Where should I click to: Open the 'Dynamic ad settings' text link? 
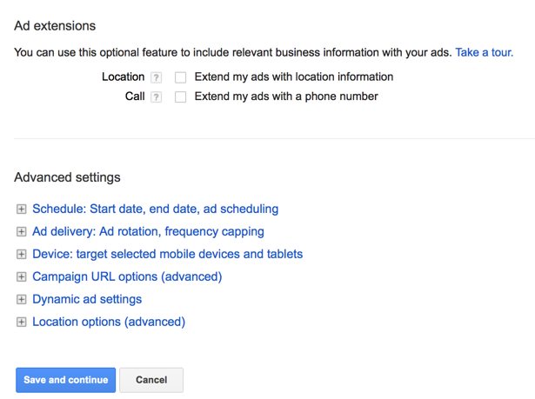[x=87, y=299]
